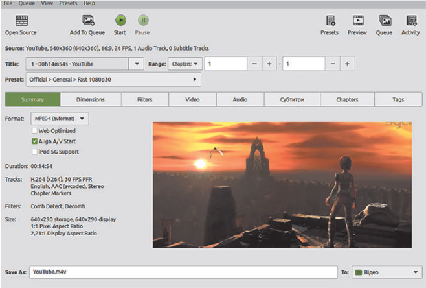This screenshot has height=288, width=426.
Task: Click the Add To Queue icon
Action: click(x=89, y=21)
